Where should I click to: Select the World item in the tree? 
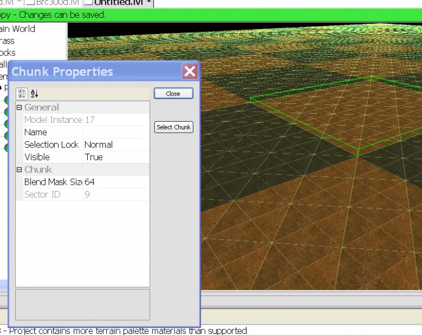(17, 29)
